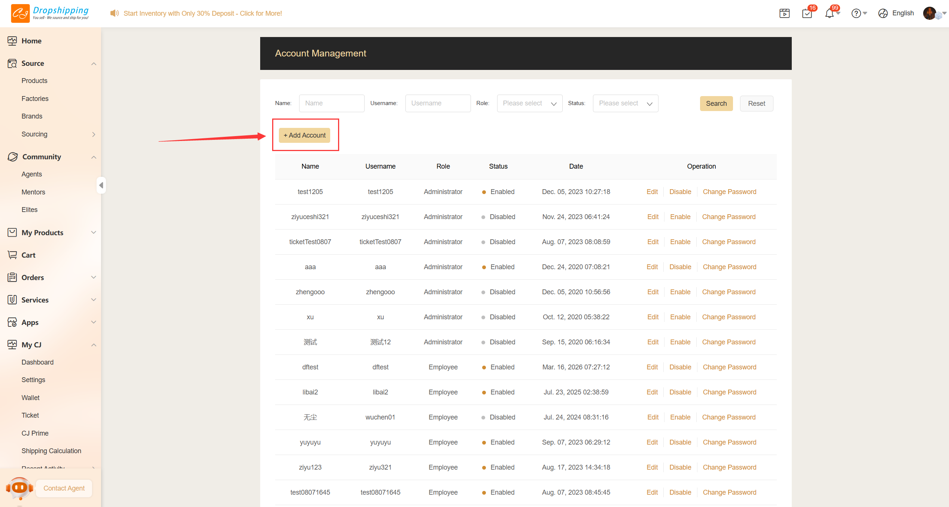Click the video tutorial icon in top bar
The width and height of the screenshot is (949, 507).
(784, 13)
